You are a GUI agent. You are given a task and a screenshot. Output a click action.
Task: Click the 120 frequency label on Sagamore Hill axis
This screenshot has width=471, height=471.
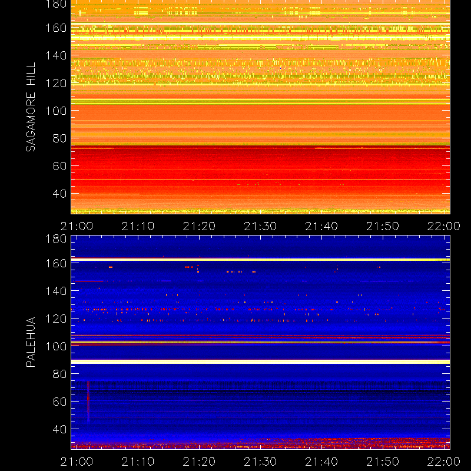(56, 83)
